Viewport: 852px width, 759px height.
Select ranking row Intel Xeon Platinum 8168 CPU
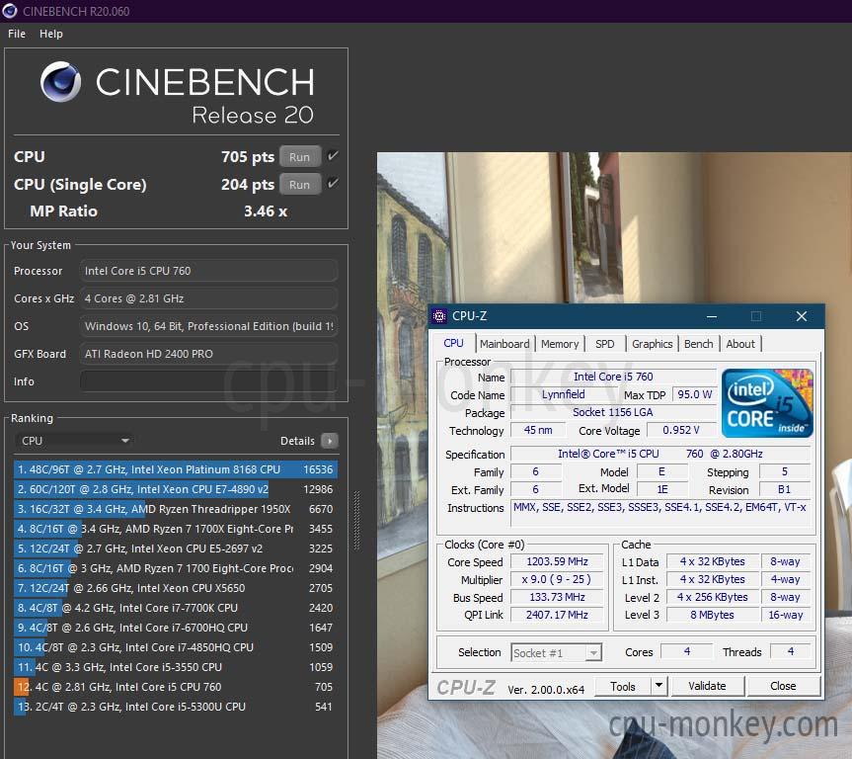click(176, 469)
